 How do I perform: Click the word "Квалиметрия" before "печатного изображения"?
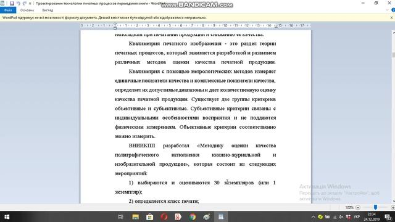(144, 44)
